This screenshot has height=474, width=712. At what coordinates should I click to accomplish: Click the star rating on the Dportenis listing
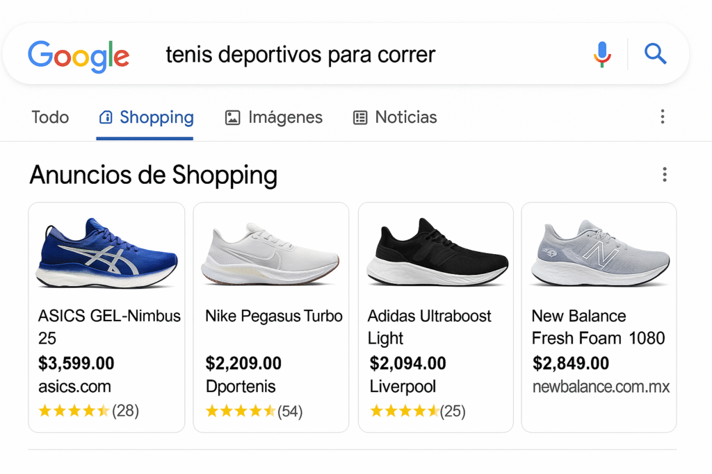coord(241,412)
